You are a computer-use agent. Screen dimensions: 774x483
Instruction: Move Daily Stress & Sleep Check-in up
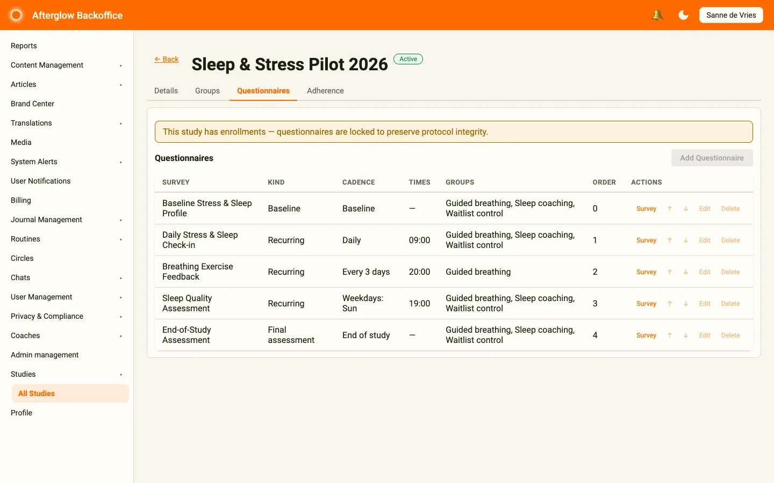click(670, 240)
